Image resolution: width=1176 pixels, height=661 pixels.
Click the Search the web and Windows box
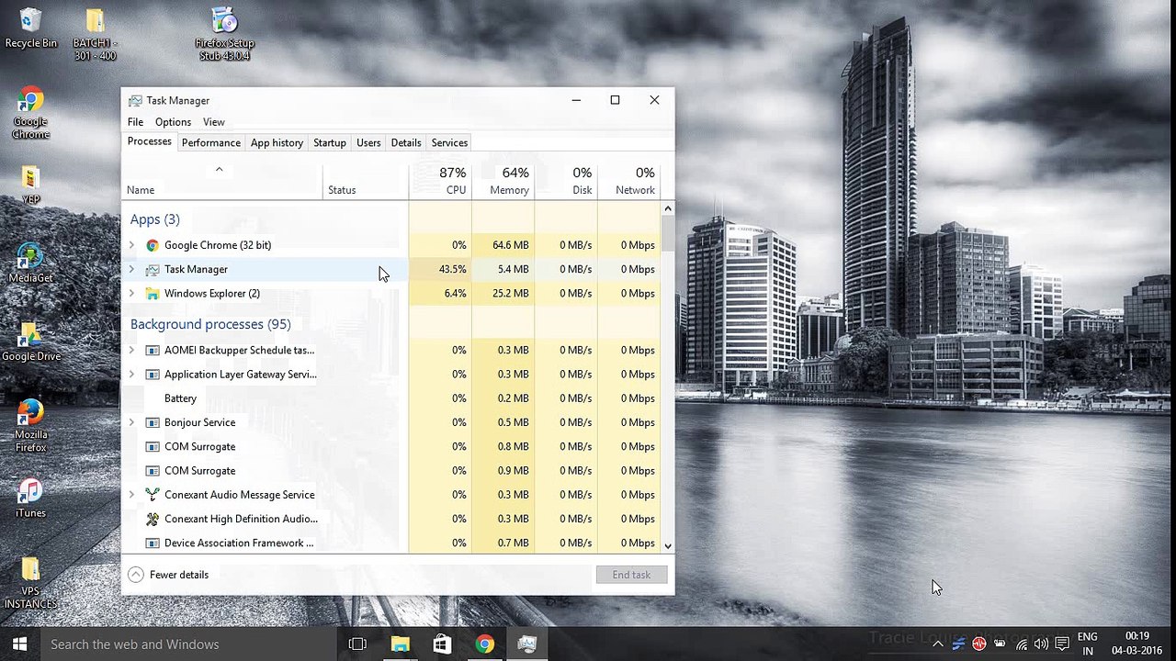[187, 644]
